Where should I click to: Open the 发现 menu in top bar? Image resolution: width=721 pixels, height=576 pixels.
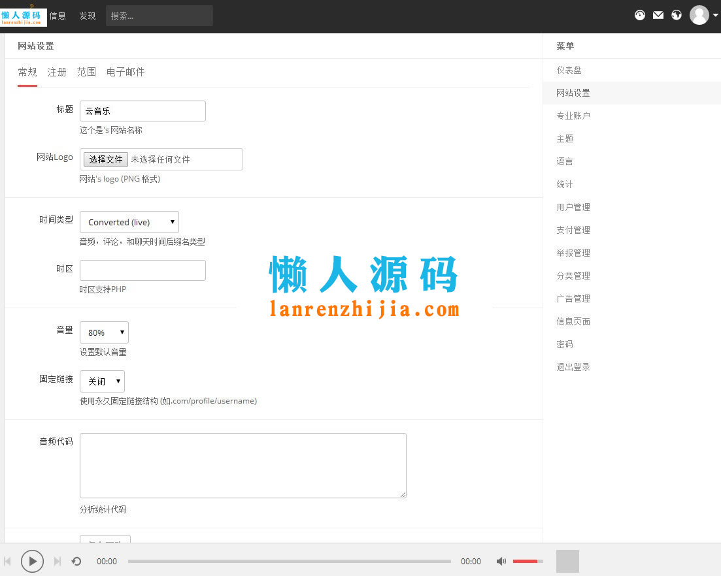click(88, 16)
